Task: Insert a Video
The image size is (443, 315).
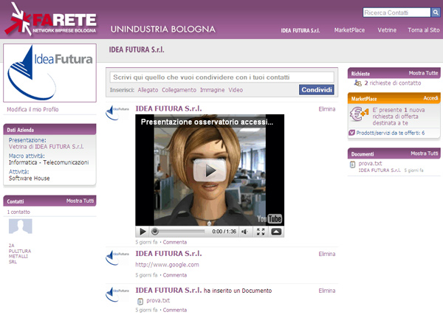Action: [236, 90]
